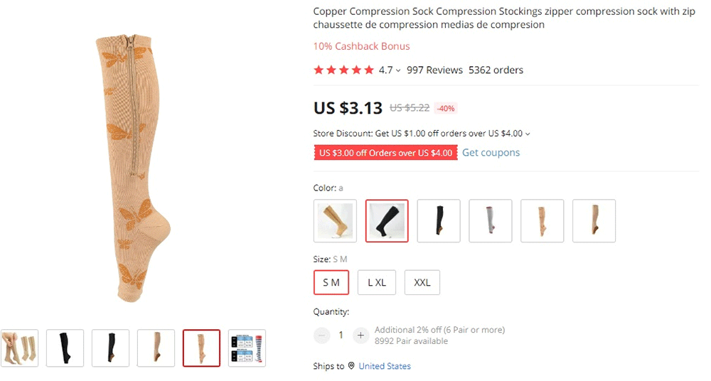Choose the grey sock color swatch
Viewport: 711px width, 381px height.
pos(491,221)
